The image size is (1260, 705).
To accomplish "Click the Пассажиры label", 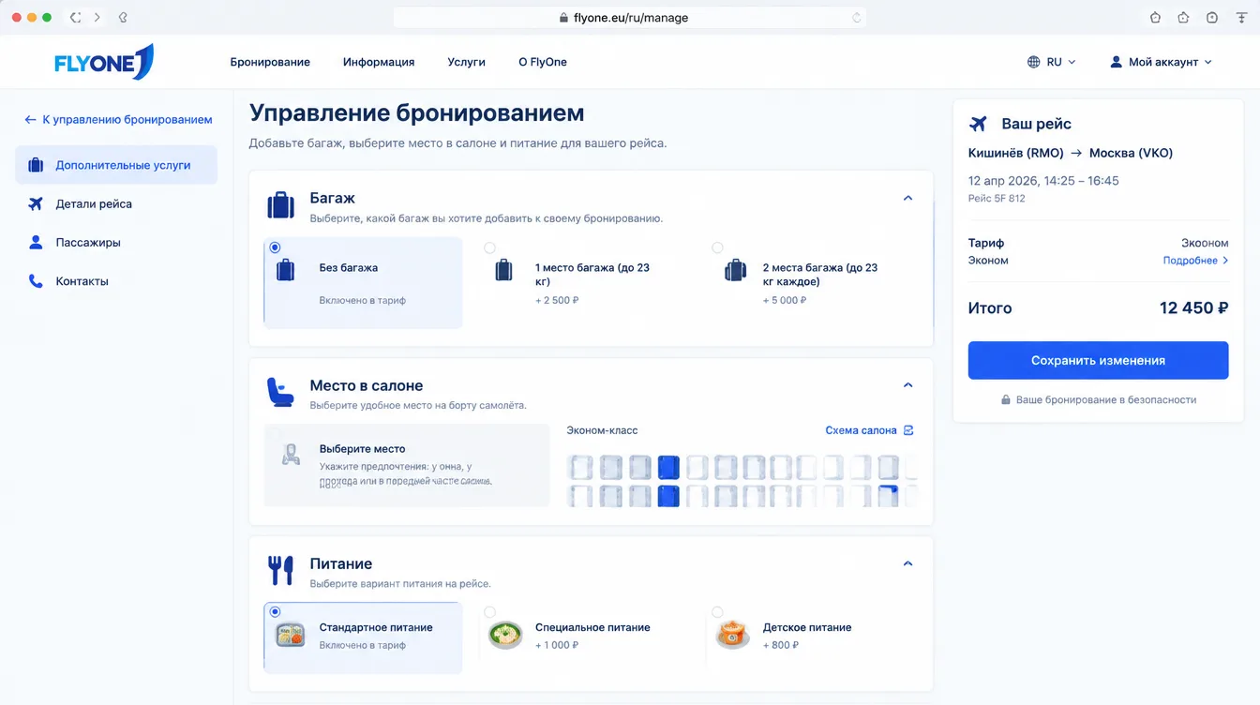I will point(88,242).
